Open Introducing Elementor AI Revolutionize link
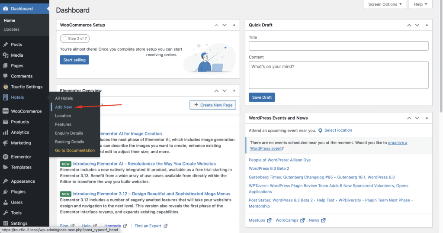Image resolution: width=443 pixels, height=233 pixels. click(144, 164)
